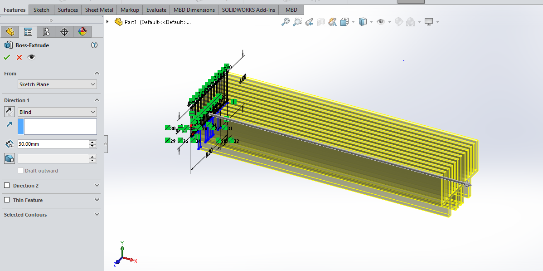Click the Reverse Direction button
Image resolution: width=543 pixels, height=271 pixels.
click(x=9, y=112)
